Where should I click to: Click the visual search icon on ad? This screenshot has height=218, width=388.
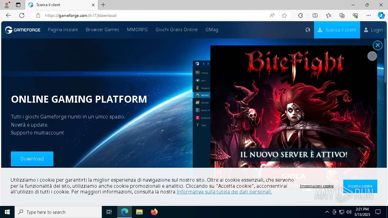pos(372,56)
